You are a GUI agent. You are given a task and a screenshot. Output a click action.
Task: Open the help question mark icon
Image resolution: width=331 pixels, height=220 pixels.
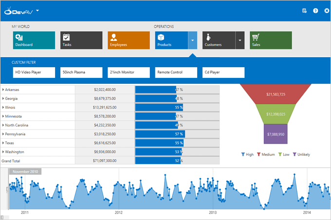[315, 11]
